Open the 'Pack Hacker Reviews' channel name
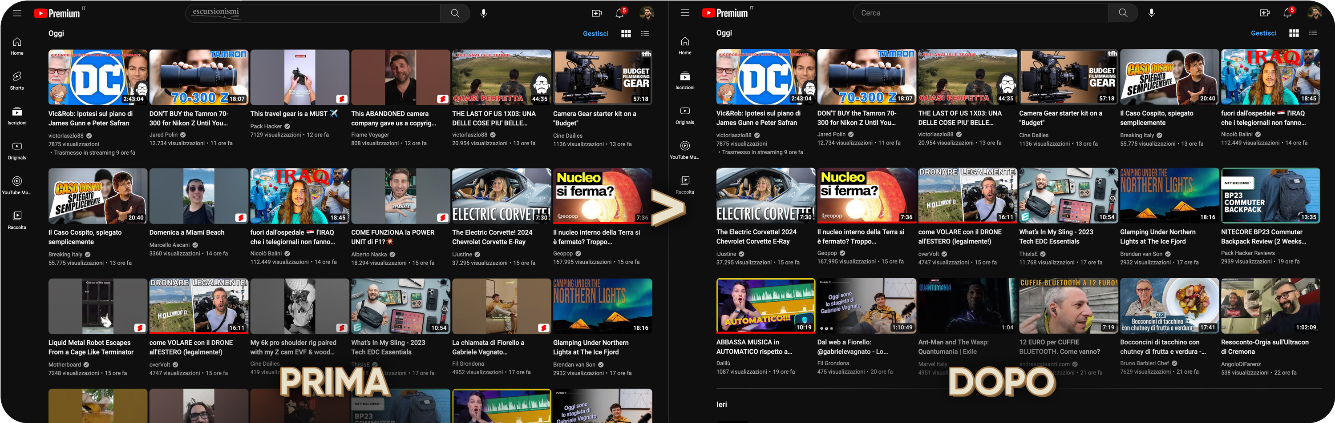The image size is (1335, 423). [x=1248, y=253]
